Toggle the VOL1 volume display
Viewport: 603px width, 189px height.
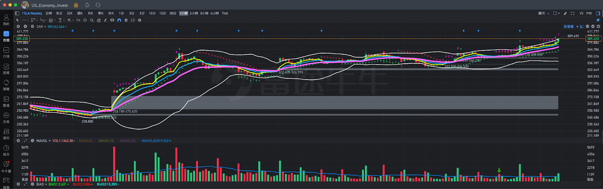tap(63, 141)
